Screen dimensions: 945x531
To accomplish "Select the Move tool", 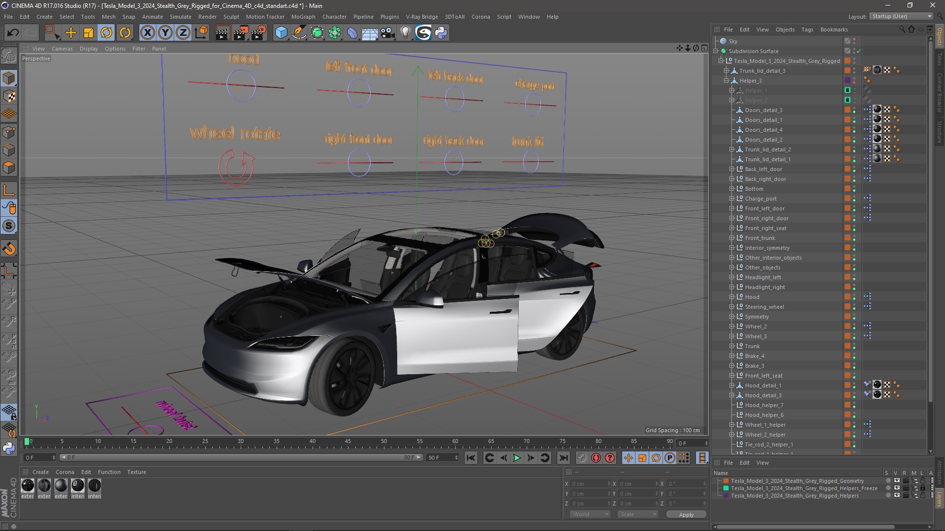I will click(70, 32).
